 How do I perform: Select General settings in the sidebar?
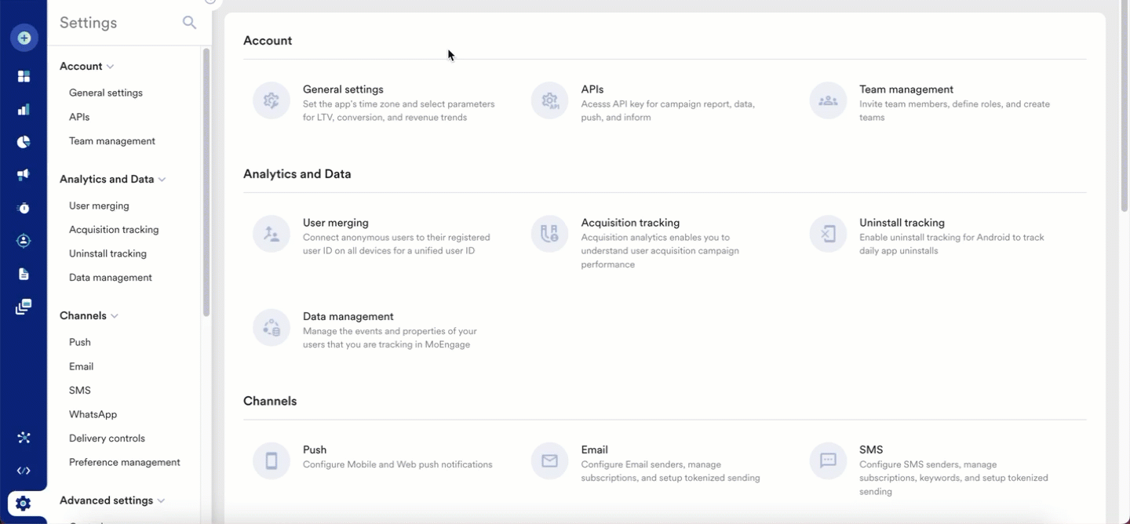pyautogui.click(x=106, y=93)
